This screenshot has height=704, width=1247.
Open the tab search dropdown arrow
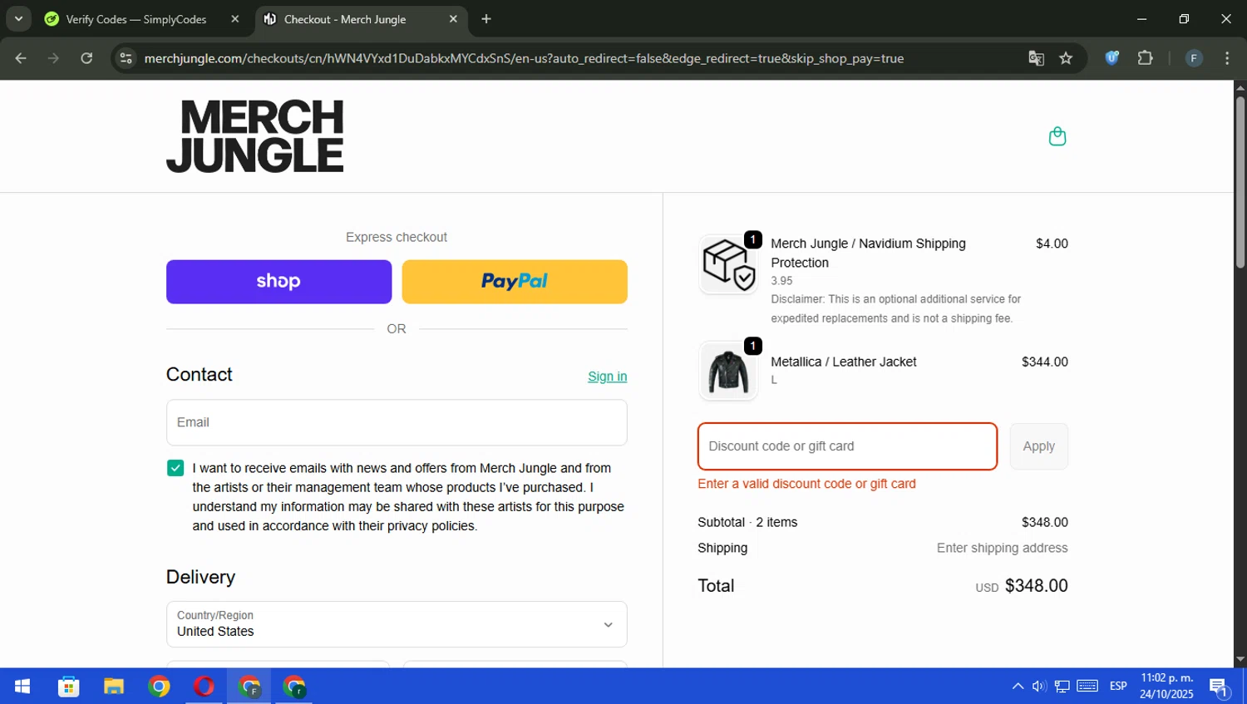(18, 19)
